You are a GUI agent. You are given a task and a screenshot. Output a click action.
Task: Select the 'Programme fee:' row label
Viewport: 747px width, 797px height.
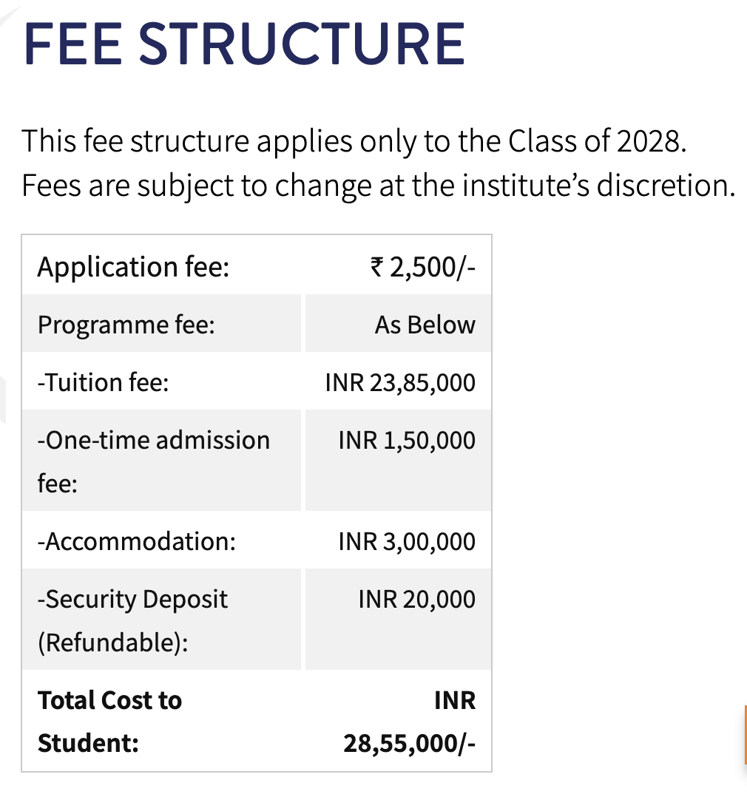click(126, 325)
